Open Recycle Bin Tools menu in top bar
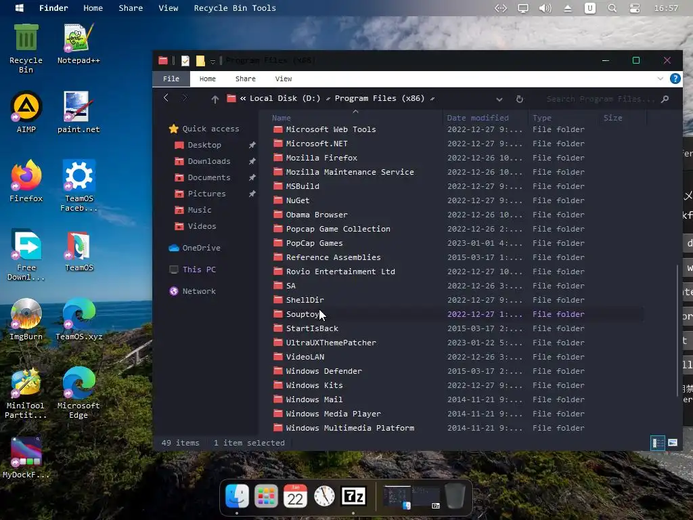The height and width of the screenshot is (520, 693). [x=235, y=8]
